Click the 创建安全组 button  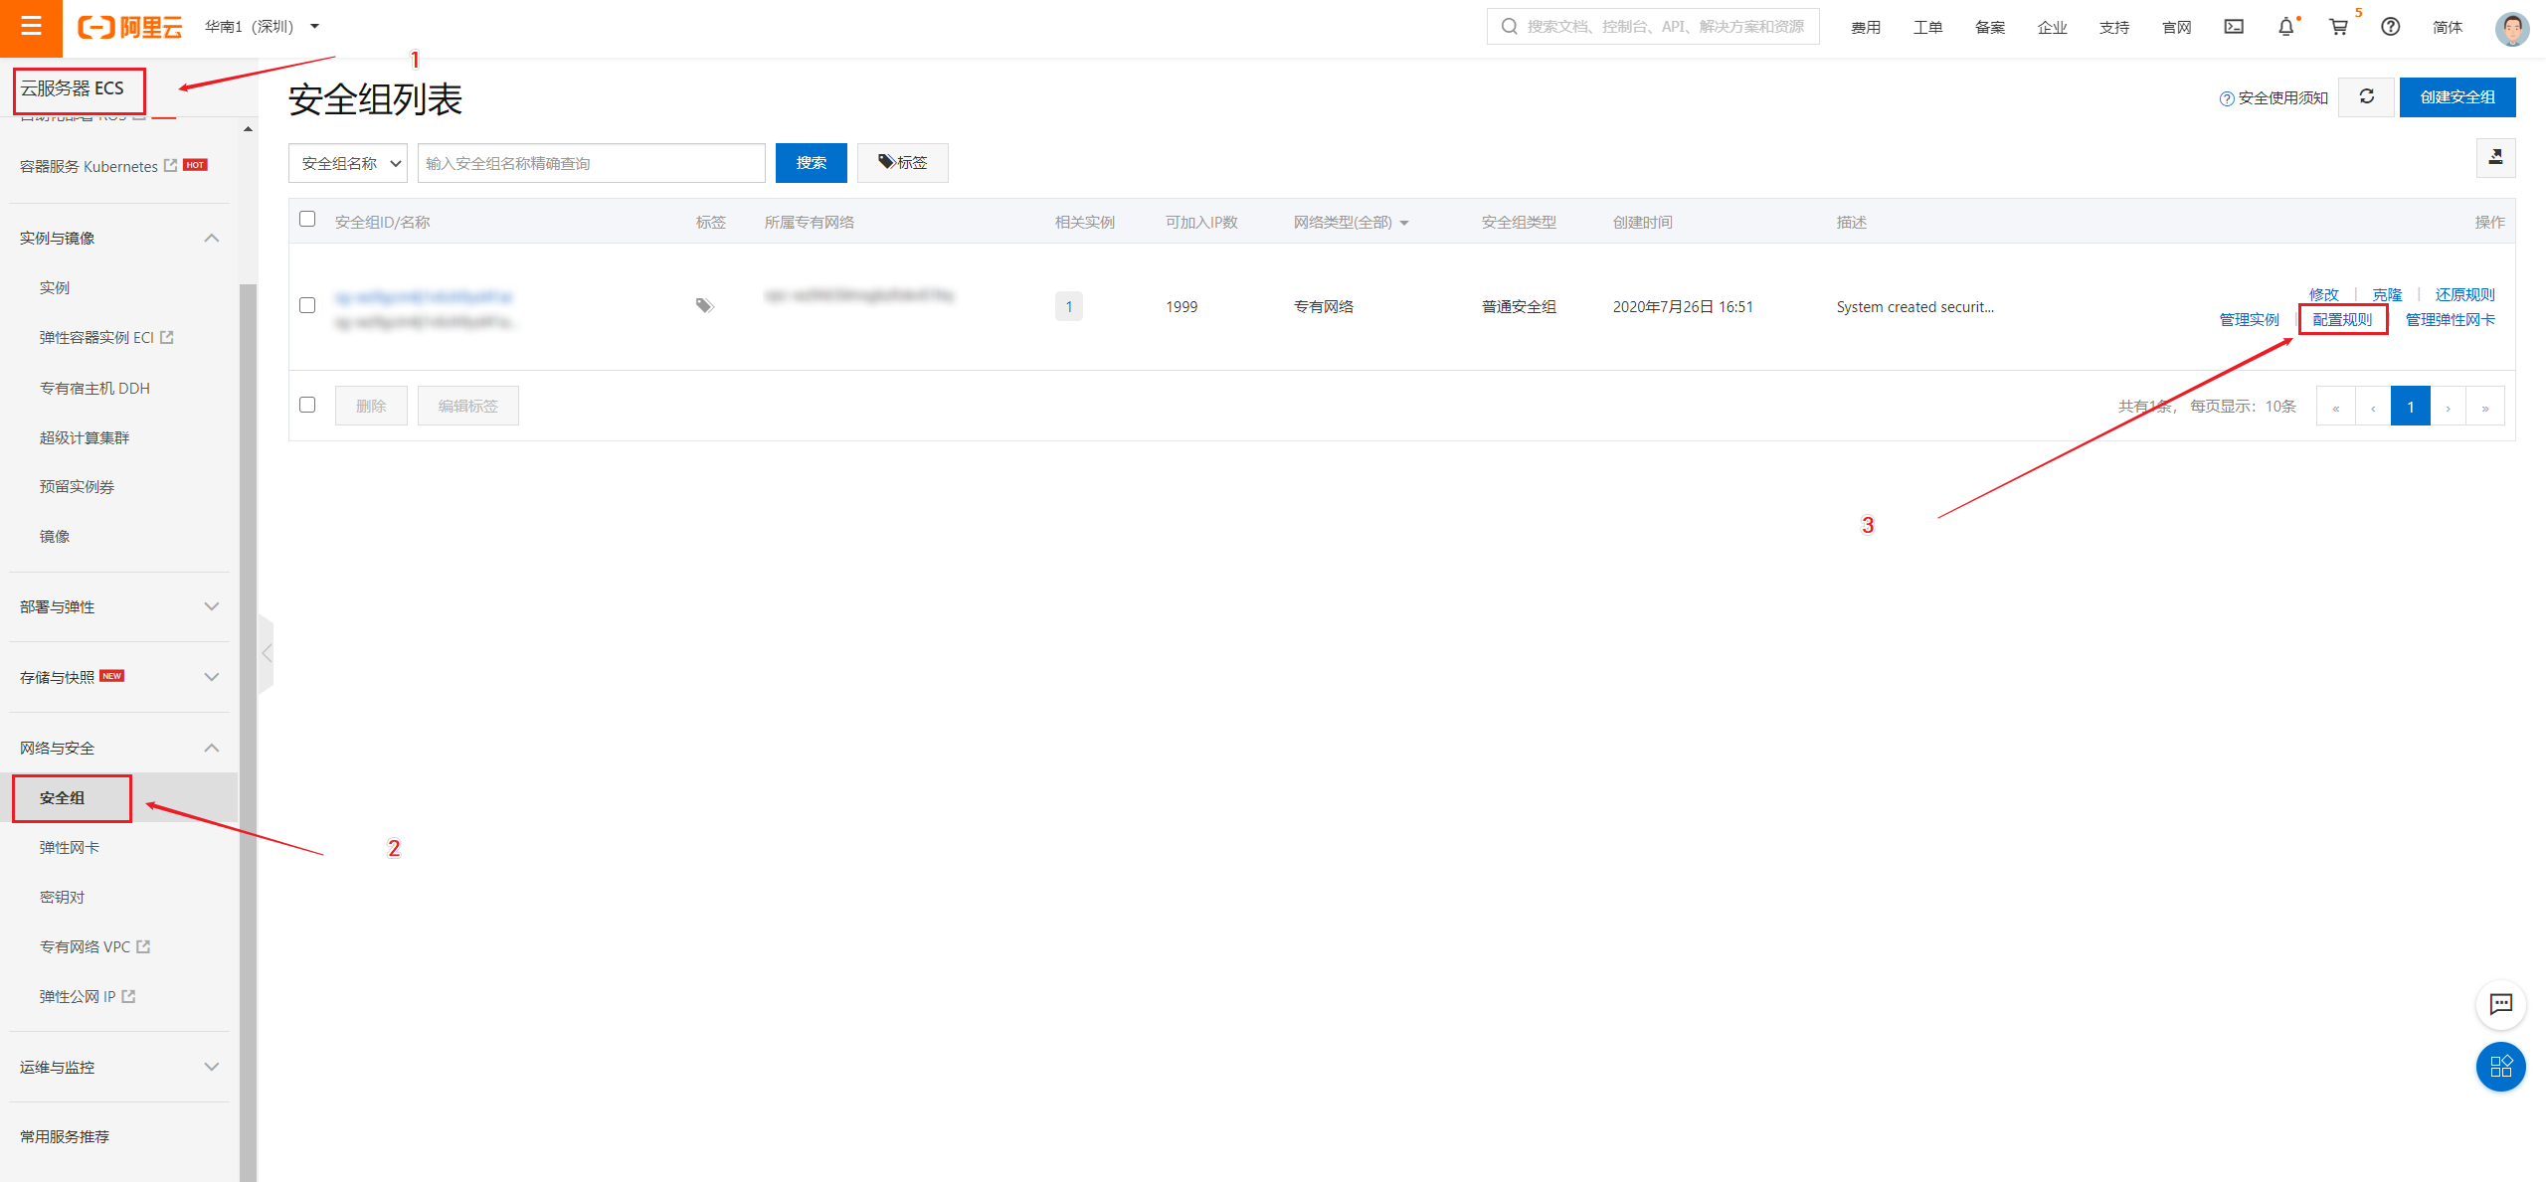pos(2457,96)
